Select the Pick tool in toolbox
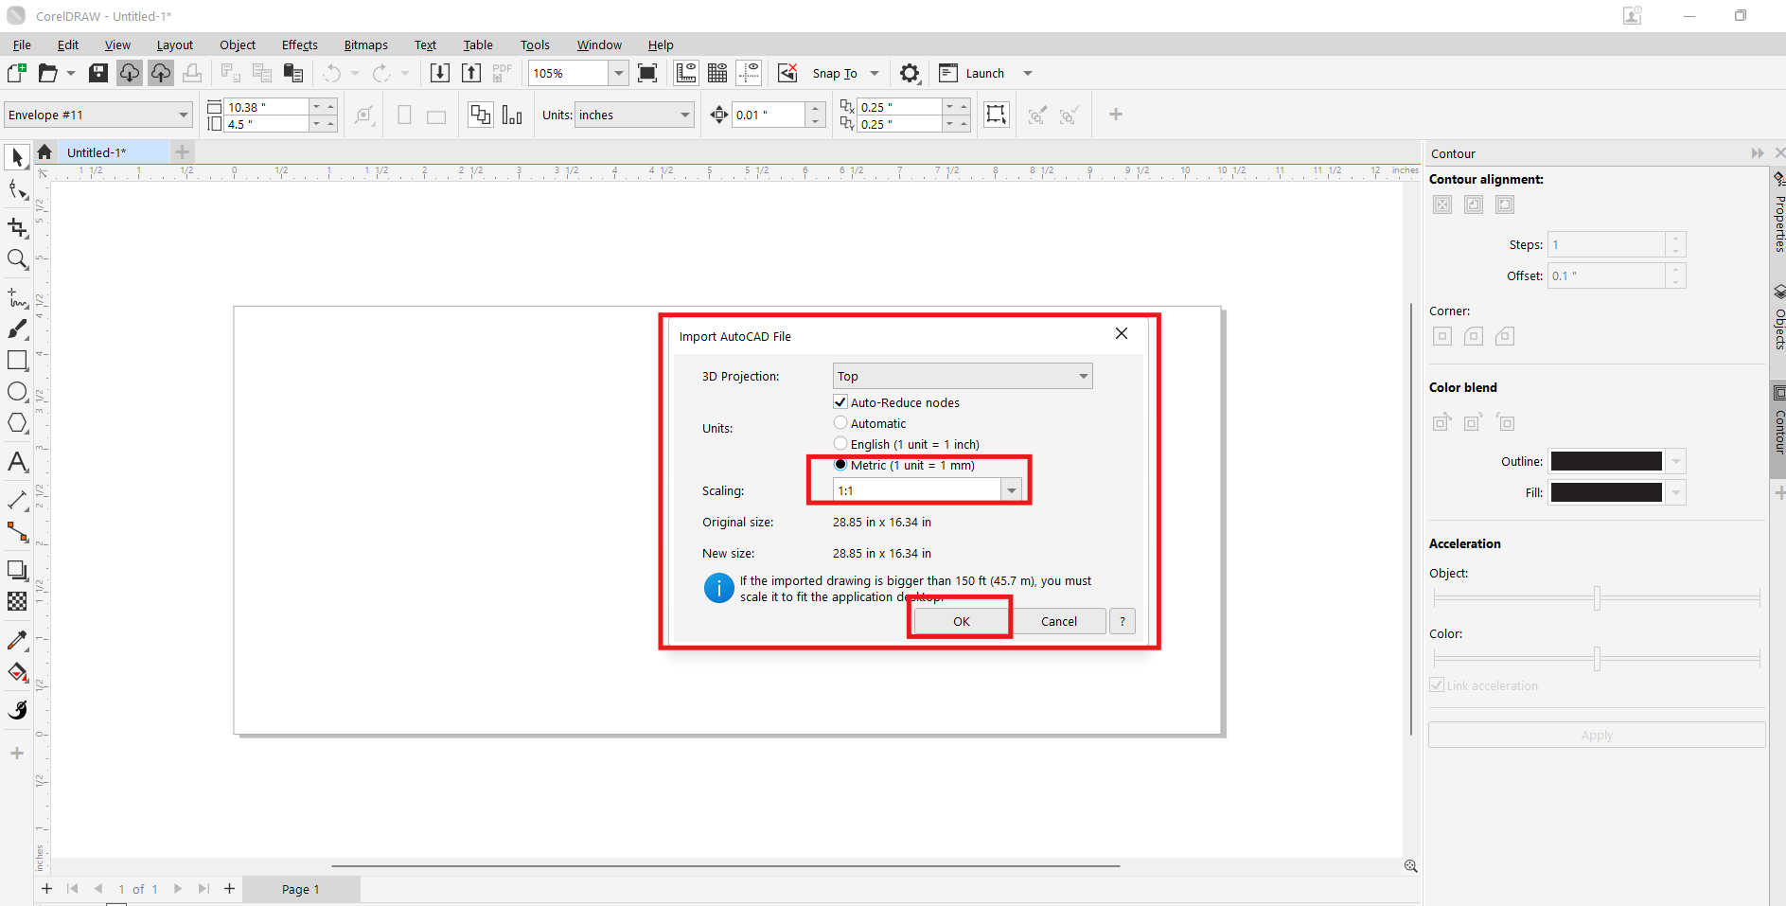The width and height of the screenshot is (1786, 906). click(17, 157)
